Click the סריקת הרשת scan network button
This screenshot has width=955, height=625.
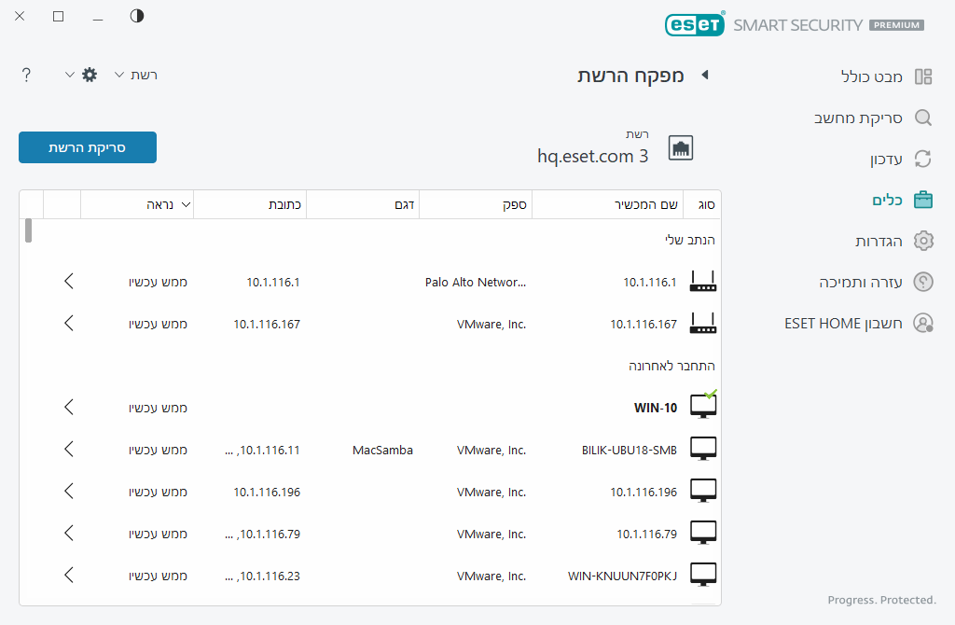pos(88,147)
